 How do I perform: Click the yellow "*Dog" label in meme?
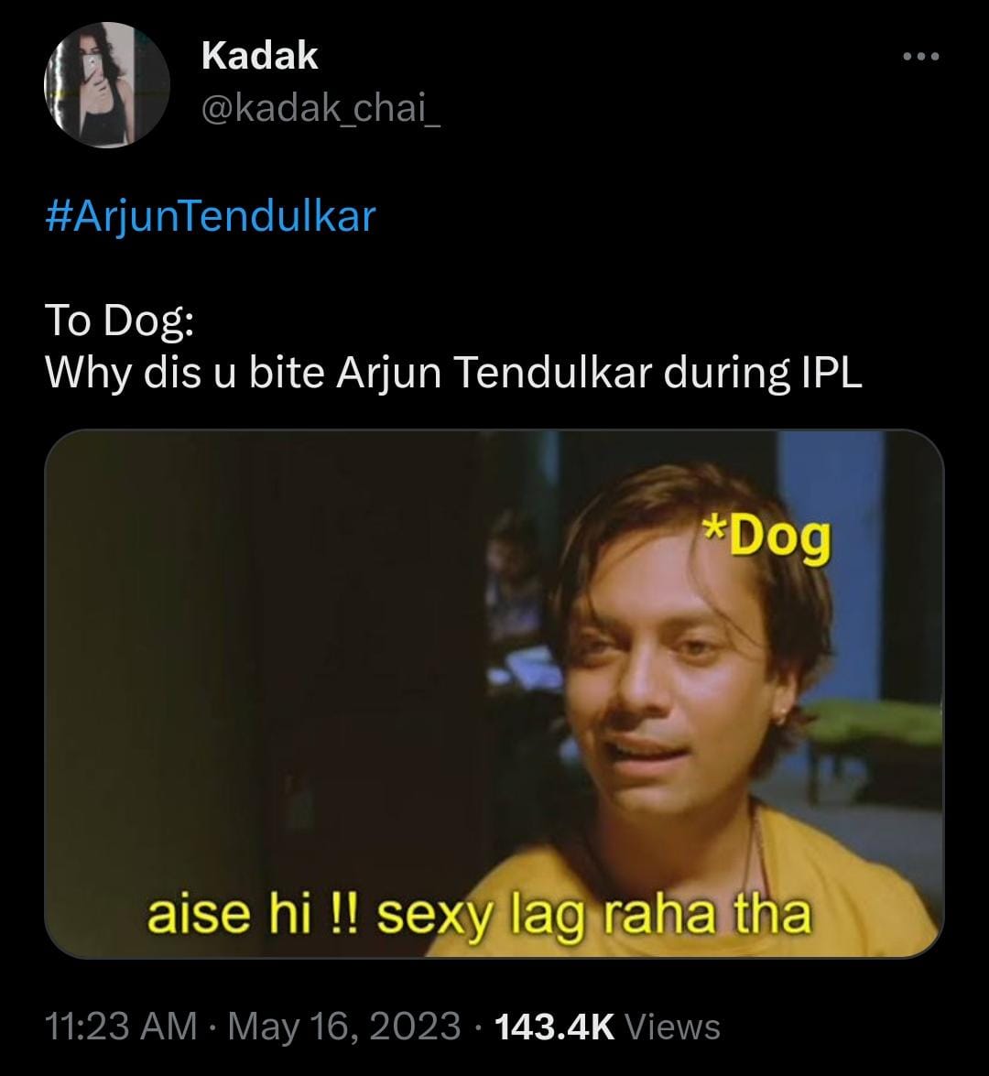(x=766, y=538)
